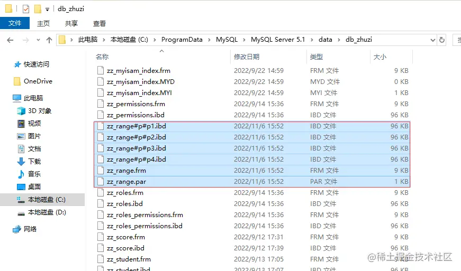Click the file icon of zz_permissions.frm
This screenshot has height=271, width=461.
(x=101, y=104)
